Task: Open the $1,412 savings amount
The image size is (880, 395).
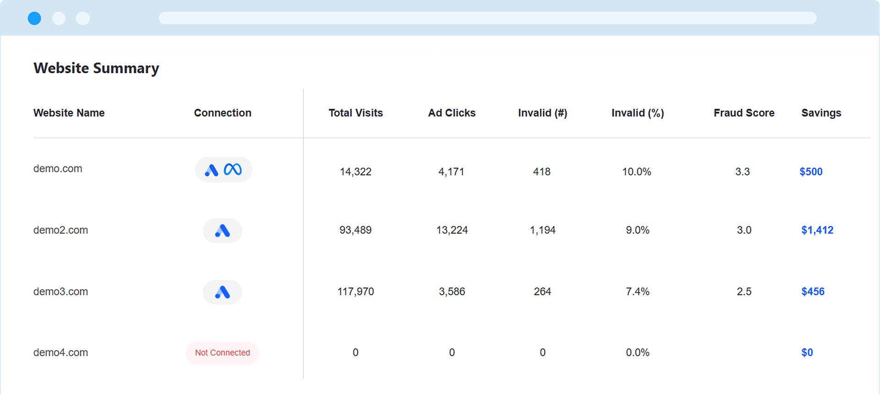Action: (817, 230)
